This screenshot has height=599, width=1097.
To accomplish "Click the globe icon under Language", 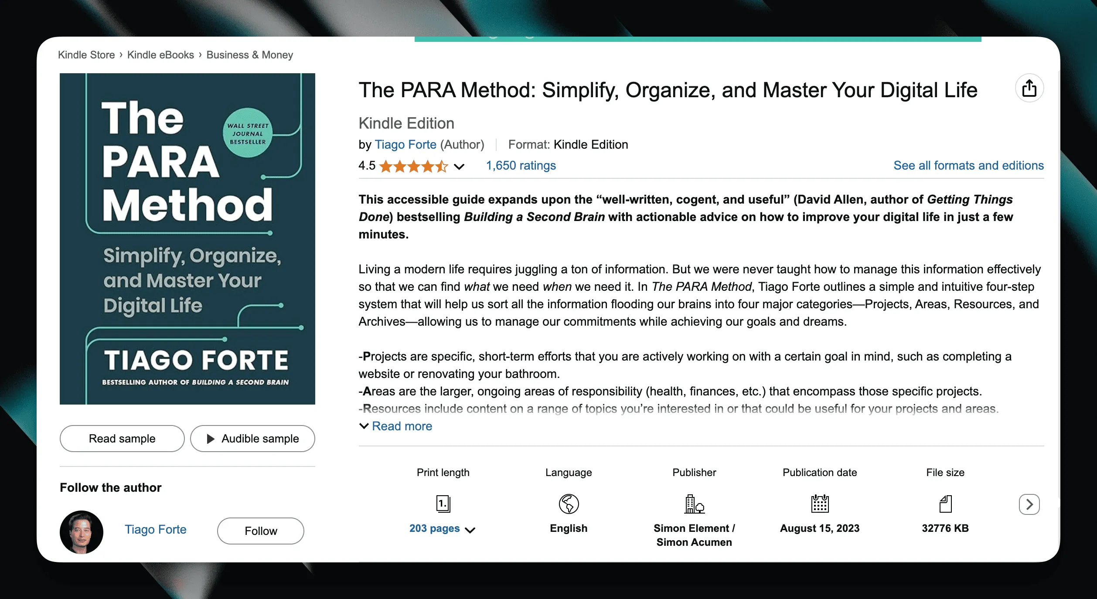I will point(568,504).
